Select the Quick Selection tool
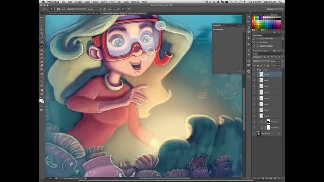The image size is (324, 182). coord(42,30)
